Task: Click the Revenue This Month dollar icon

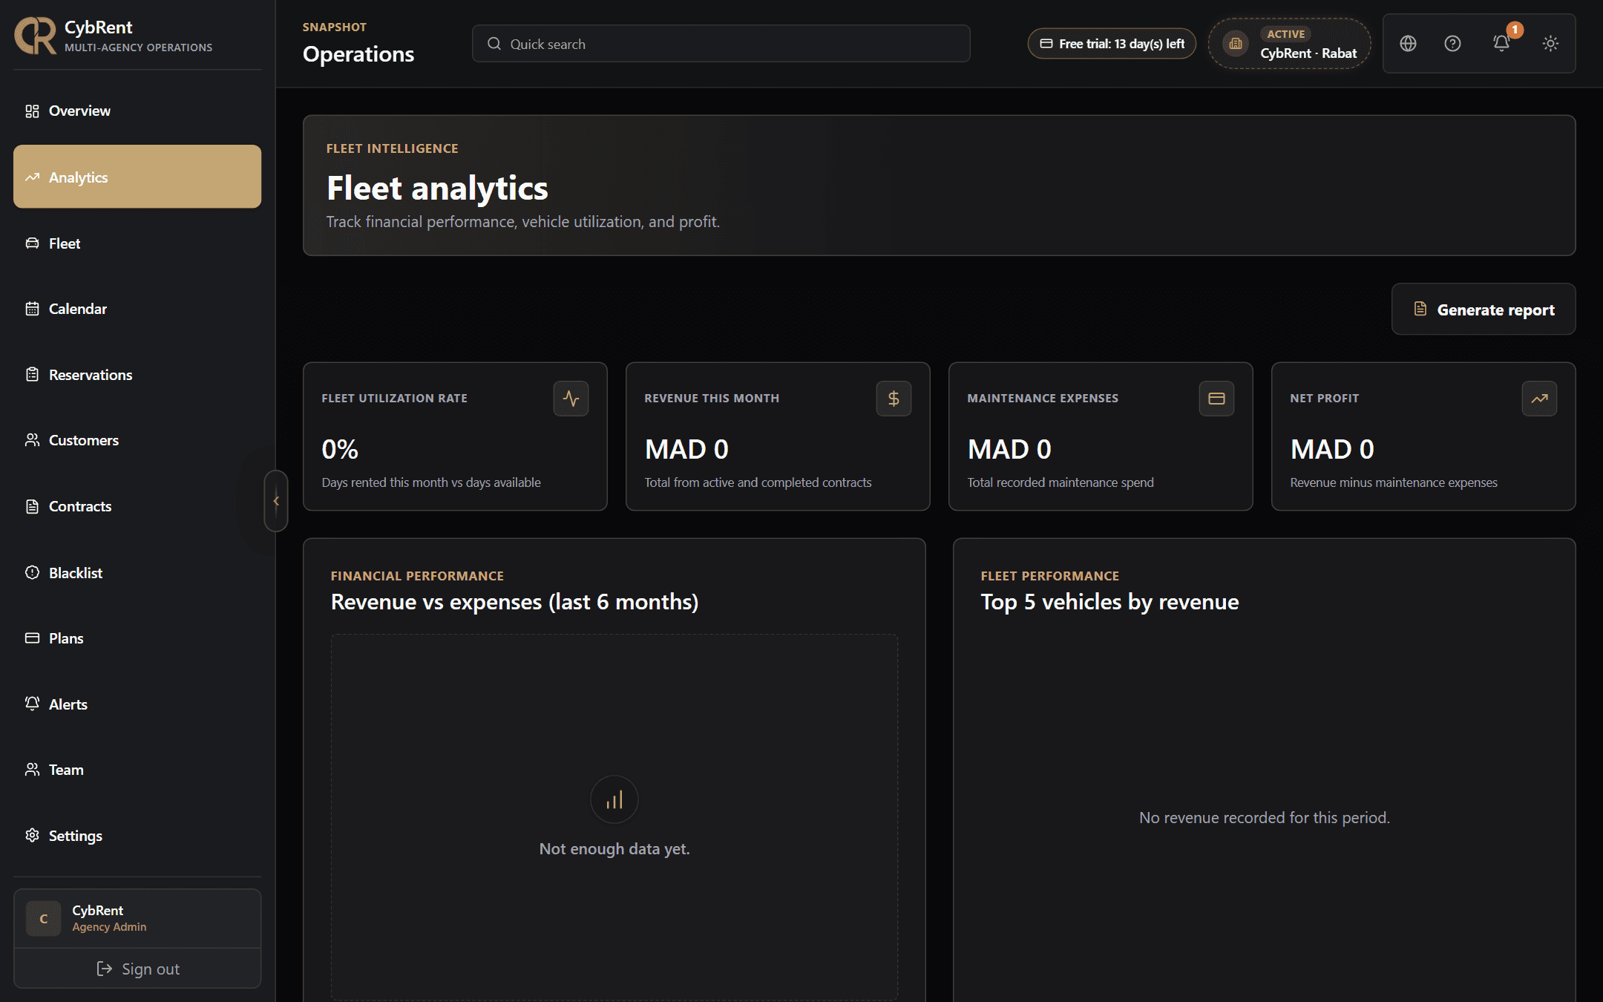Action: (894, 399)
